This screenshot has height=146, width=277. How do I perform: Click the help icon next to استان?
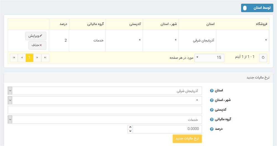point(212,91)
